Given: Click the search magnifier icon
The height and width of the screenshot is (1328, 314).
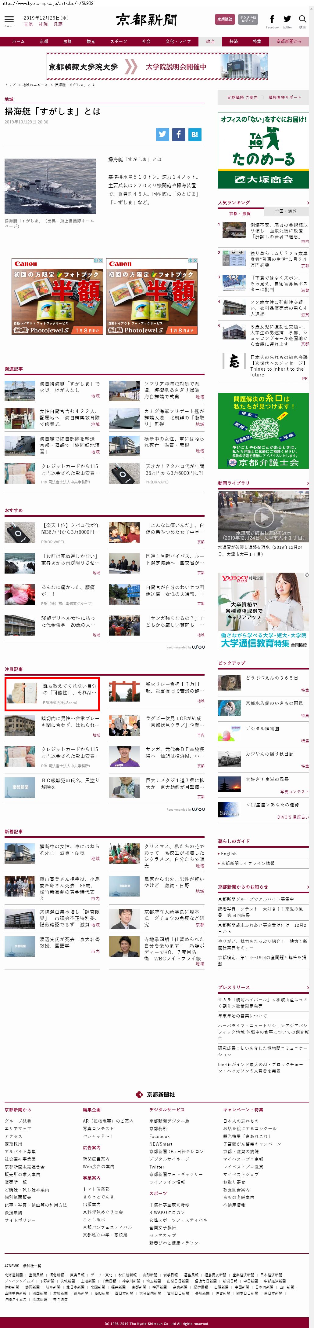Looking at the screenshot, I should 302,20.
